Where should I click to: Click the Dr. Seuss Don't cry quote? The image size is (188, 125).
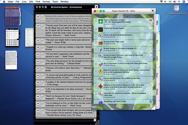pyautogui.click(x=68, y=97)
